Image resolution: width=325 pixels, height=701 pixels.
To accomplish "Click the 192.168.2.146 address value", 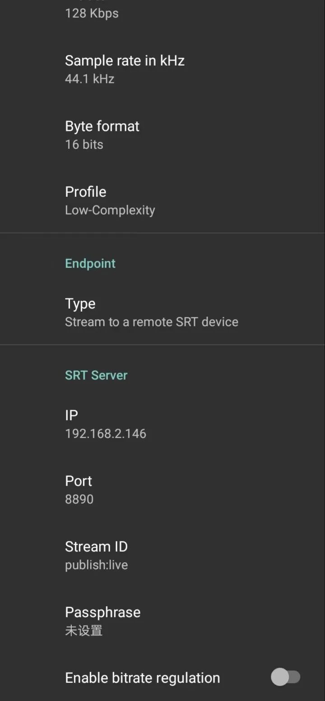I will click(x=106, y=434).
